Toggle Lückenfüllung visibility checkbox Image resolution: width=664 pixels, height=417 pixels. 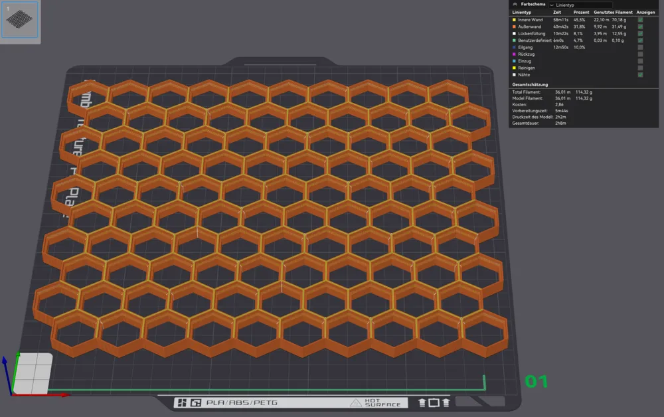pos(640,33)
